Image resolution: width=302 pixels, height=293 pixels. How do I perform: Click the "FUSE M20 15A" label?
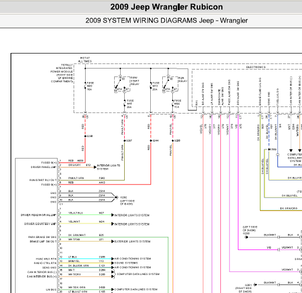tap(90, 86)
